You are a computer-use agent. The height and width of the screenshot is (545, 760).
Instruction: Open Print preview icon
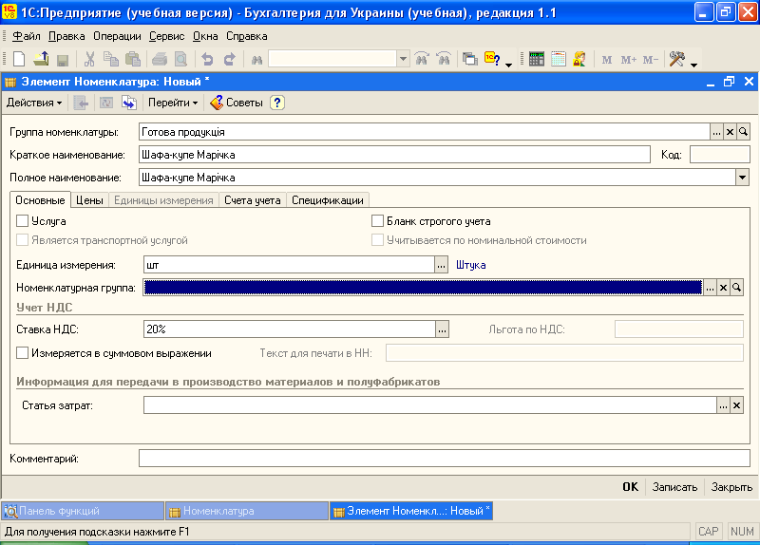180,59
